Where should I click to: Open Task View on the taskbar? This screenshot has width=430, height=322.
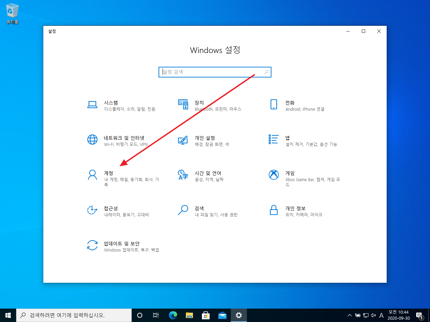(156, 315)
